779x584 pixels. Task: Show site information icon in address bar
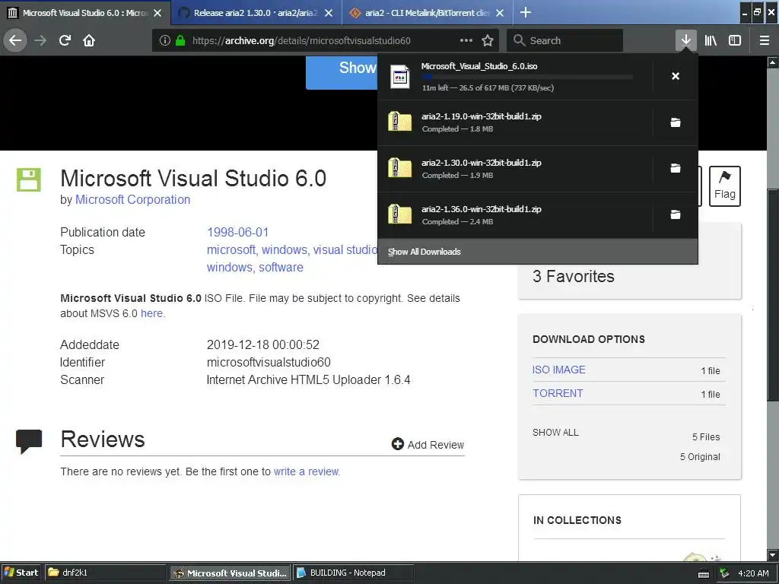164,40
